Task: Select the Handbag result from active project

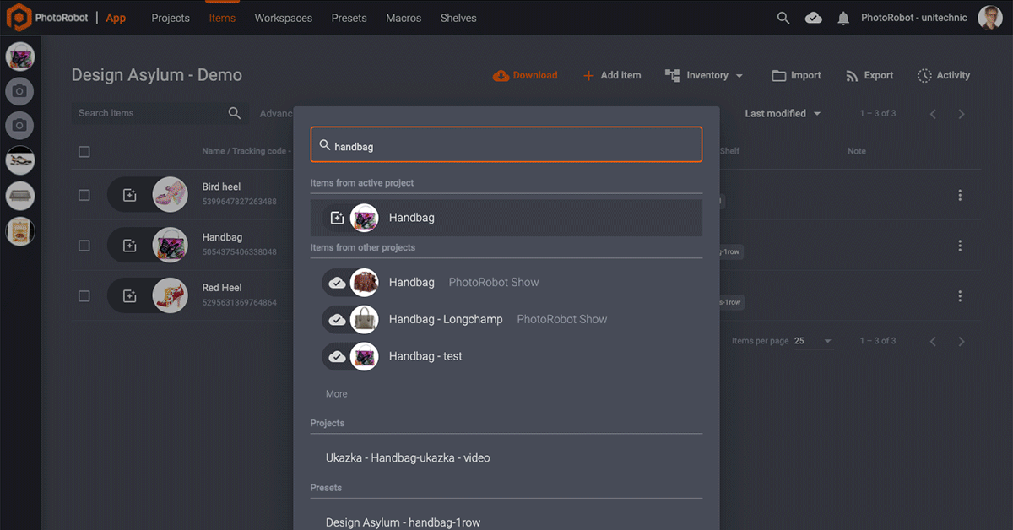Action: [411, 217]
